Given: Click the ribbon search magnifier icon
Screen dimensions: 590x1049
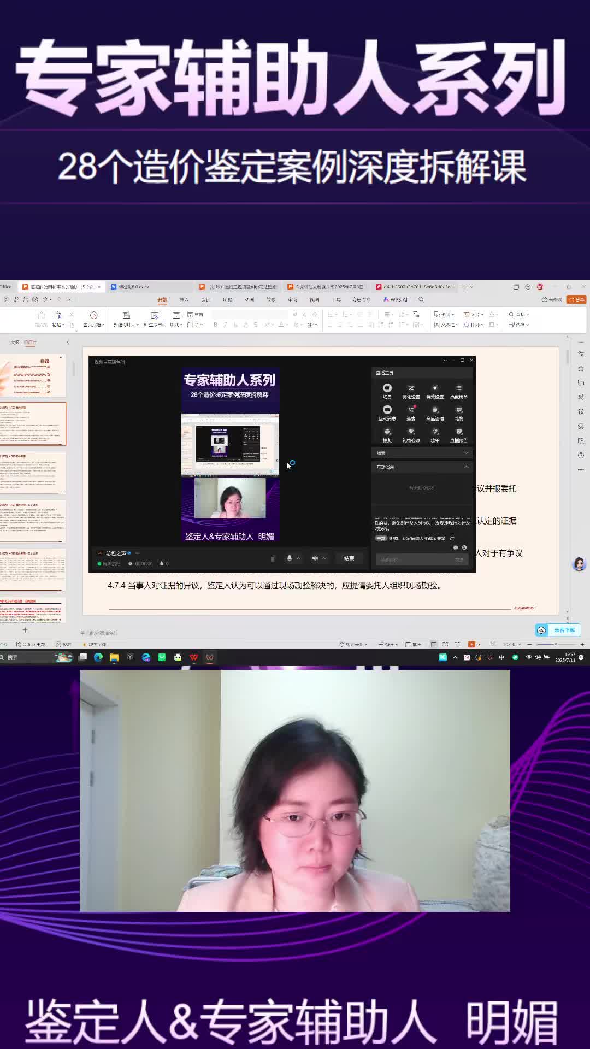Looking at the screenshot, I should pos(421,299).
